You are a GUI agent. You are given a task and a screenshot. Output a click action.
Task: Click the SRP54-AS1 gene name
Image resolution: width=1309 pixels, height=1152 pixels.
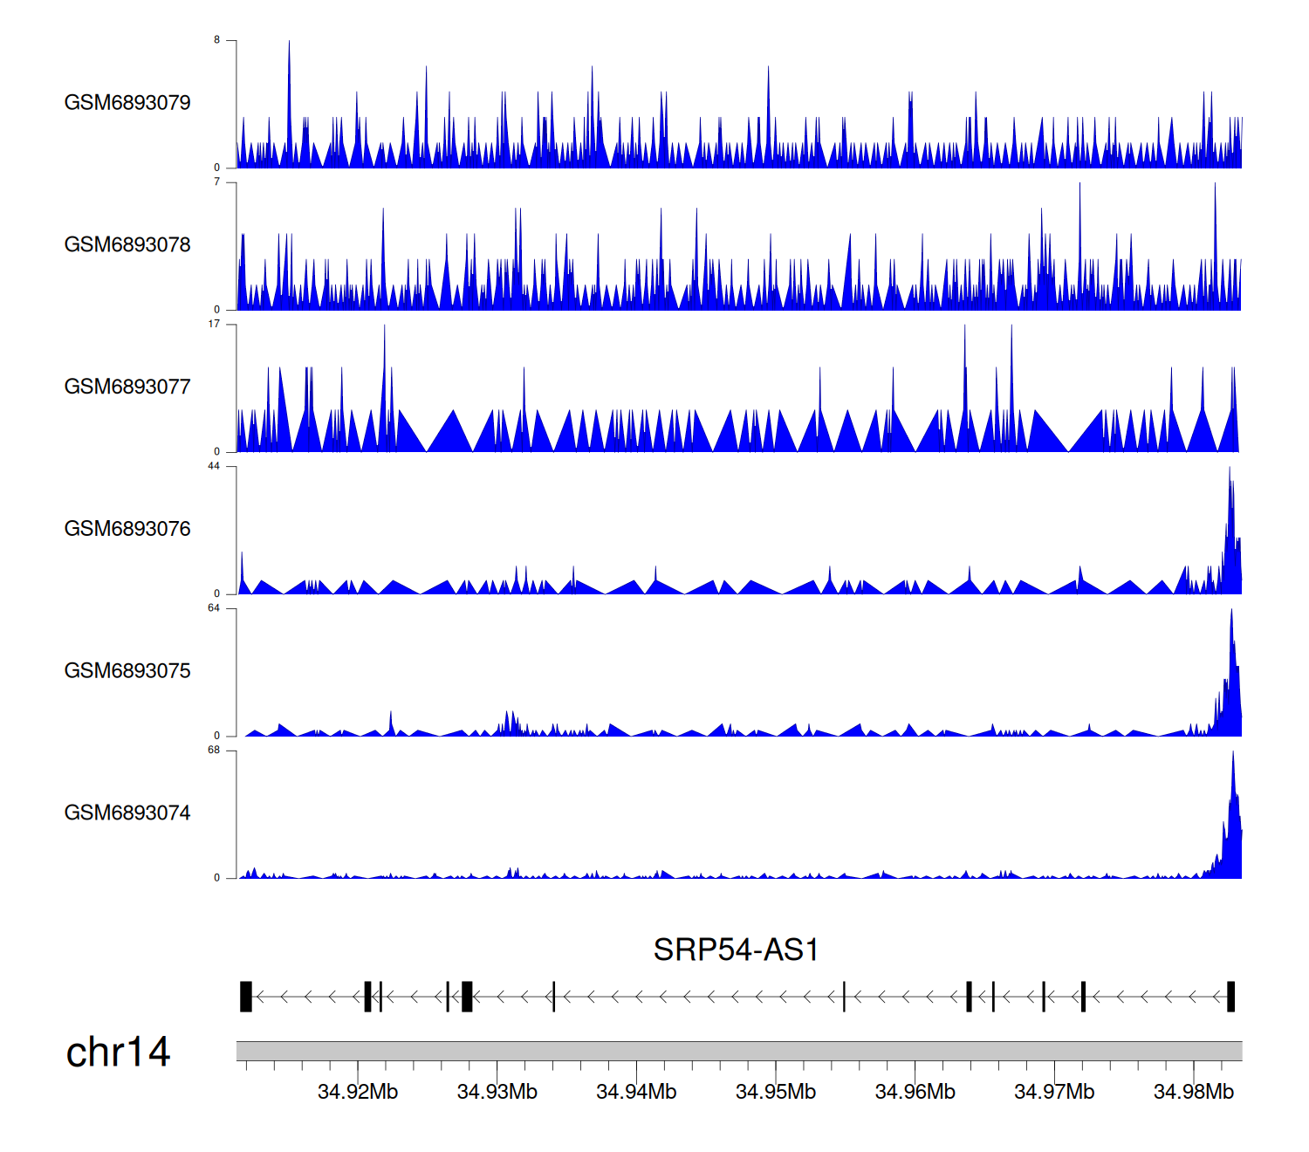pyautogui.click(x=736, y=950)
